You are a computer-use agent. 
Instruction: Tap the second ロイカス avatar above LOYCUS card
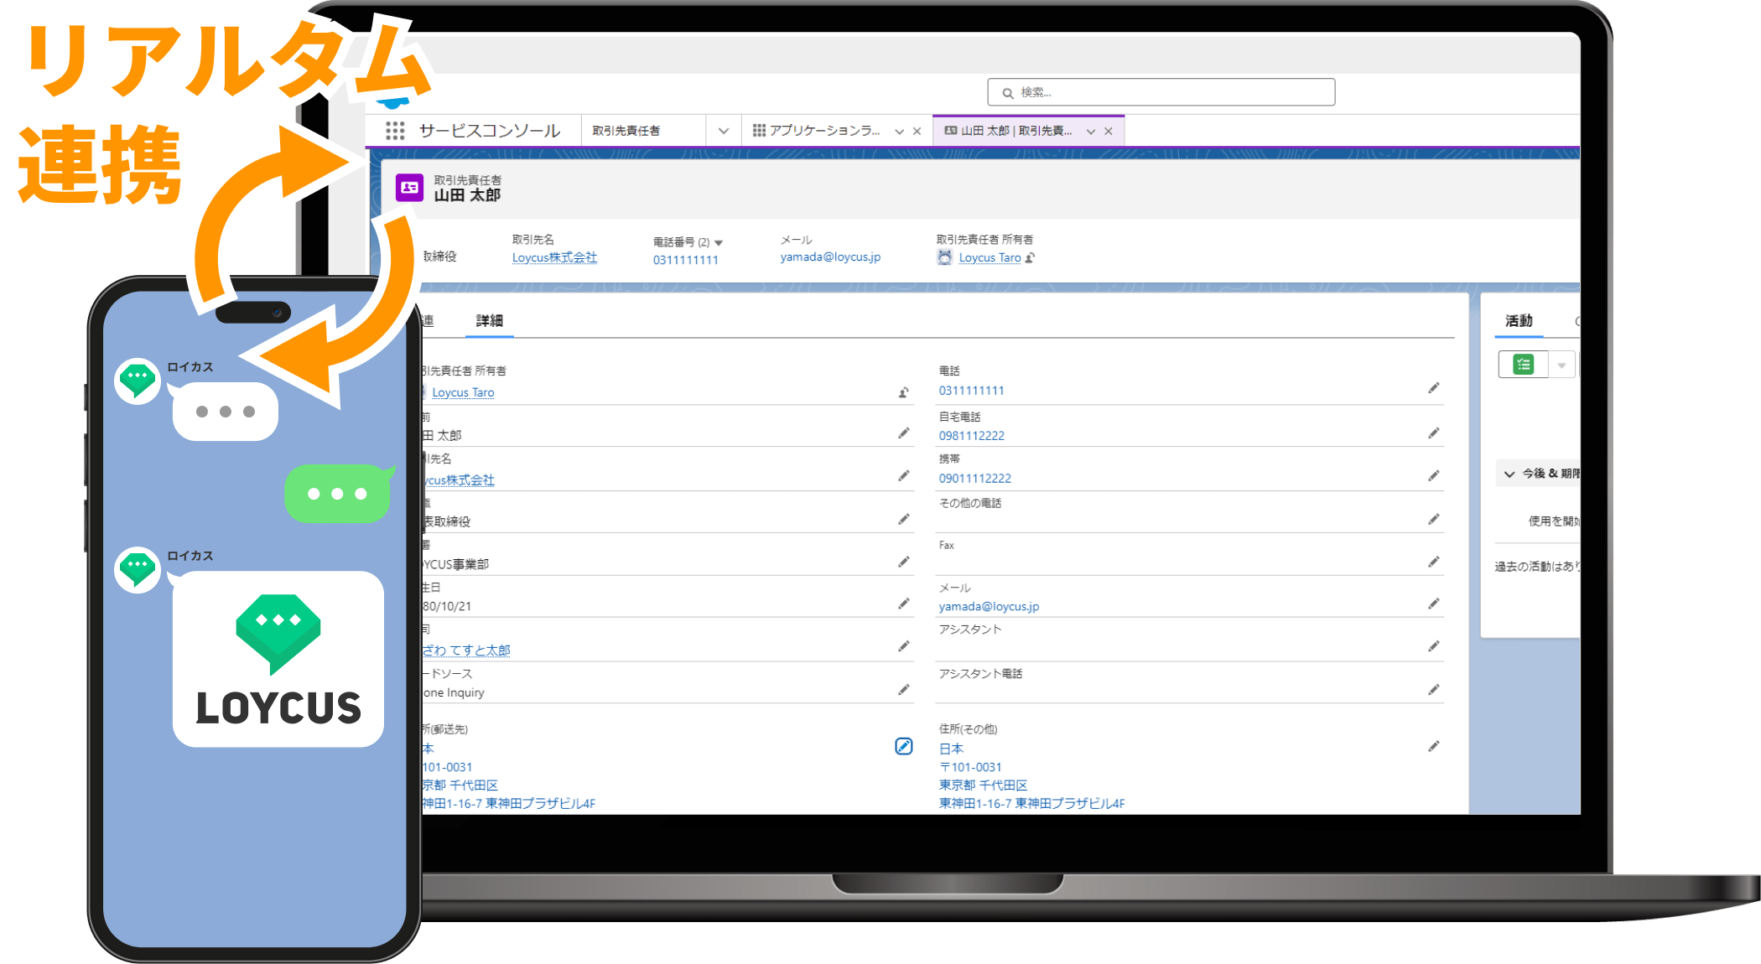point(138,570)
